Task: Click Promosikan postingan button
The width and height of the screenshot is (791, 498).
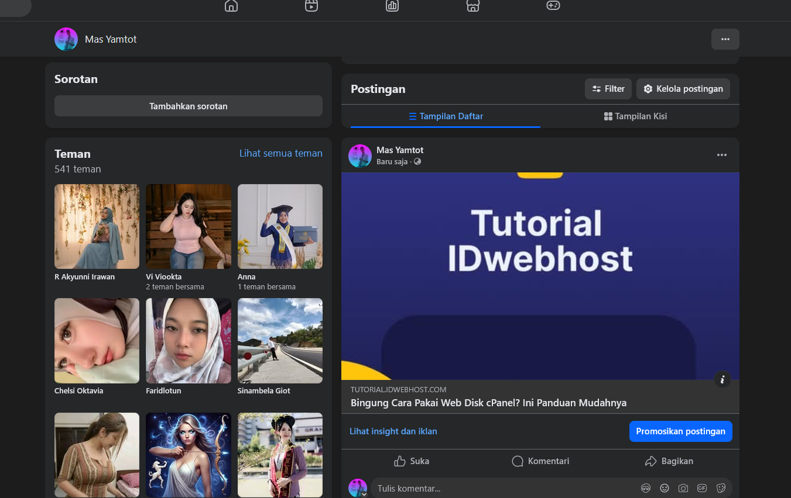Action: pyautogui.click(x=681, y=431)
